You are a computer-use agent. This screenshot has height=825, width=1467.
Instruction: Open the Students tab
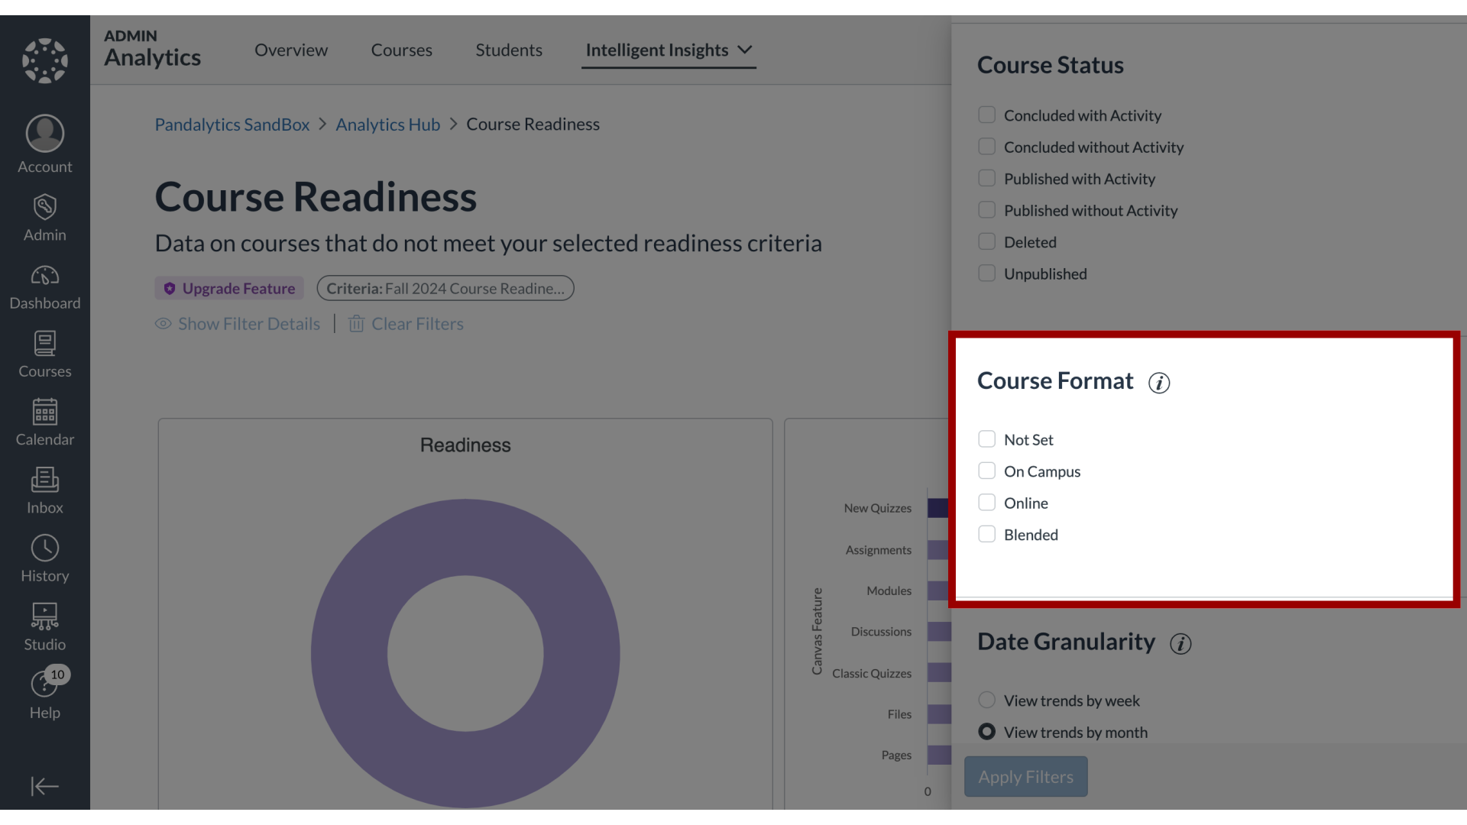(509, 50)
